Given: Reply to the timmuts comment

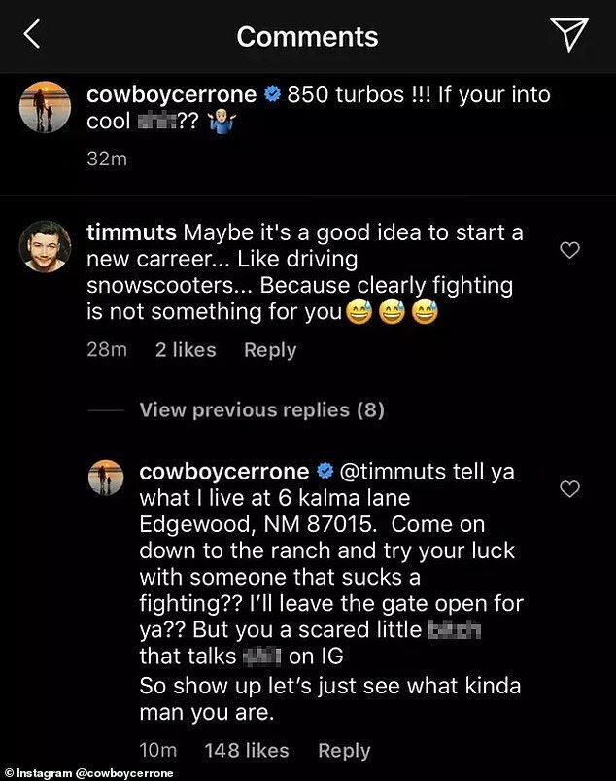Looking at the screenshot, I should point(270,350).
